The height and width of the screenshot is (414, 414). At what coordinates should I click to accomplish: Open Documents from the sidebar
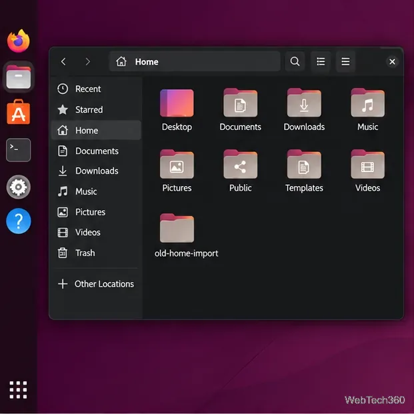tap(96, 151)
